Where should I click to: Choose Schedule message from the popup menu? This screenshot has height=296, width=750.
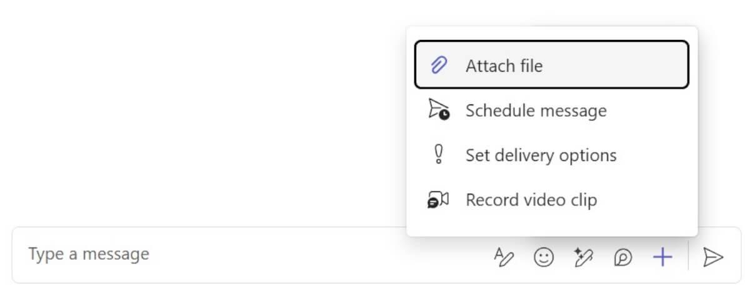[x=536, y=111]
